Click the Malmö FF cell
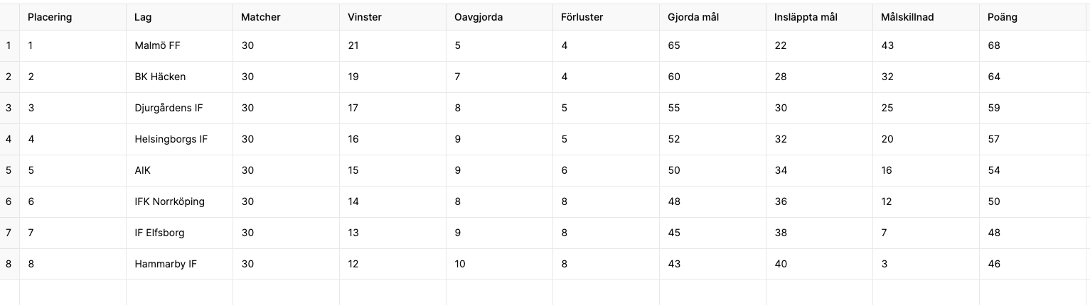Viewport: 1090px width, 305px height. click(179, 45)
